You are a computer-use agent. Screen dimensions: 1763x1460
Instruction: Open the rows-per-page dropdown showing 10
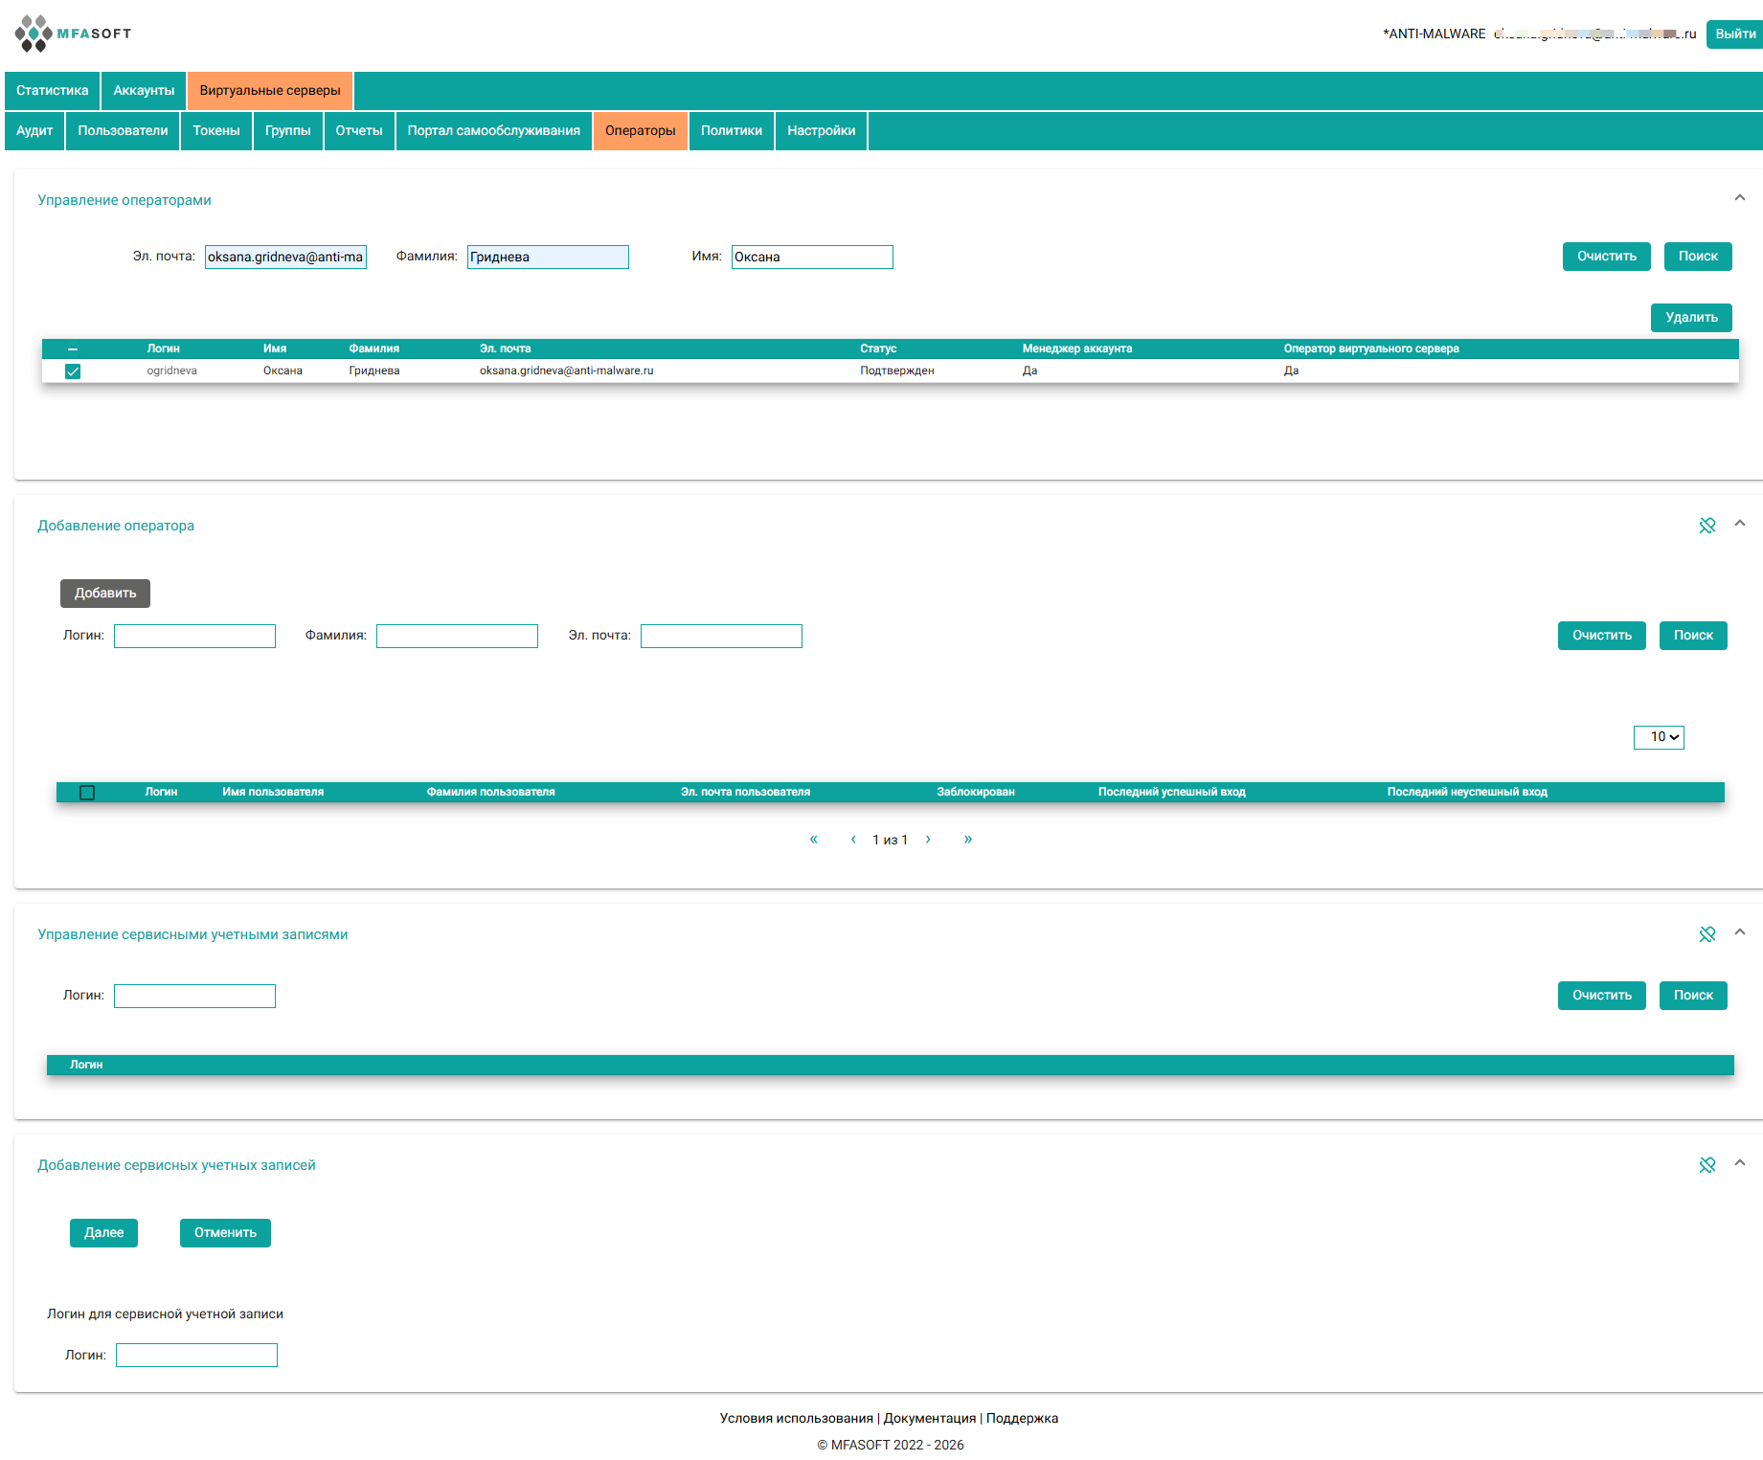[1659, 737]
